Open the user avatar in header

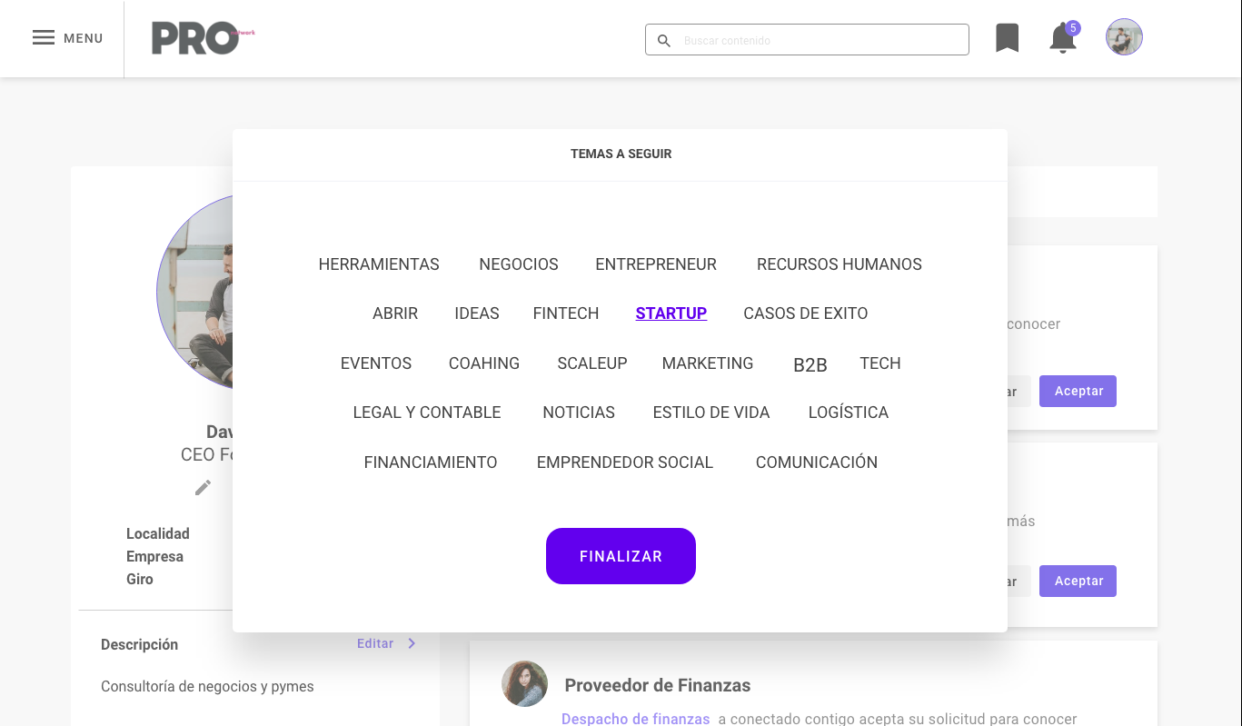1124,37
